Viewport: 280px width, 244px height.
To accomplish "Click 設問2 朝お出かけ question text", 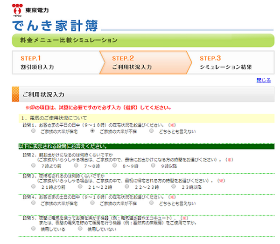I will click(128, 157).
